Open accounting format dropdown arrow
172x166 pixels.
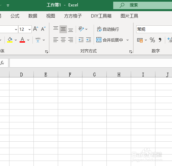pos(146,40)
